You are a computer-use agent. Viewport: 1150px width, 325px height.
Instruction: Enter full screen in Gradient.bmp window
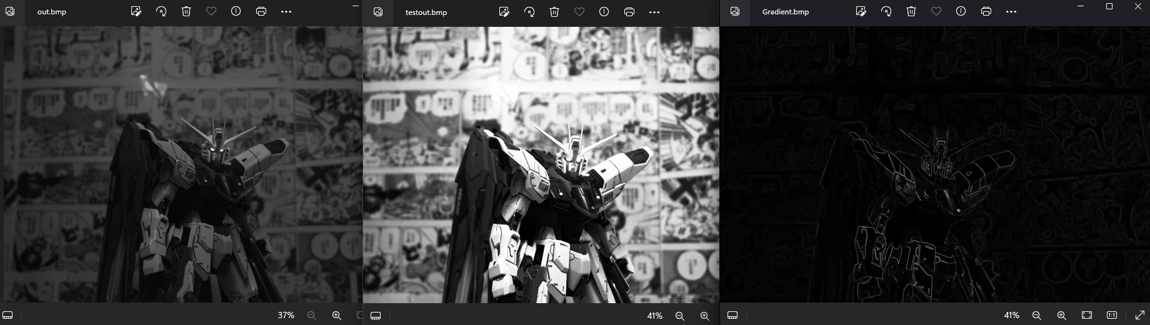coord(1140,315)
